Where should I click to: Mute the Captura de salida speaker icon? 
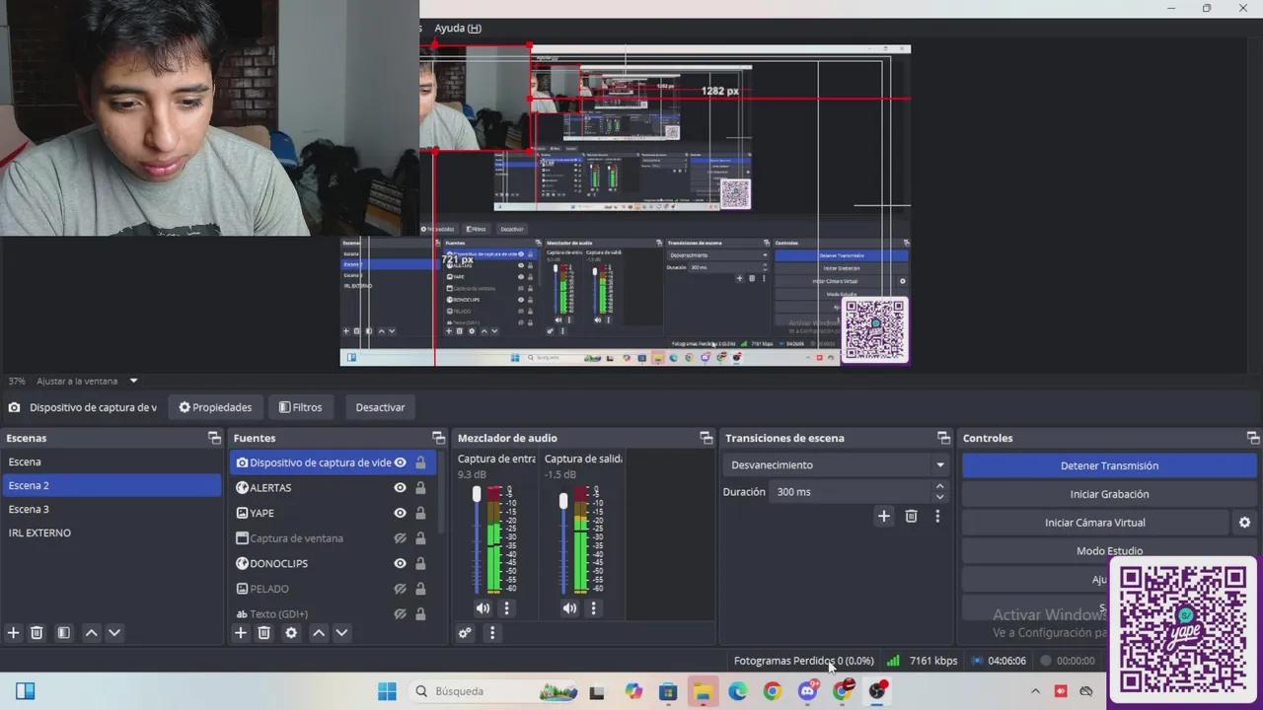[569, 608]
